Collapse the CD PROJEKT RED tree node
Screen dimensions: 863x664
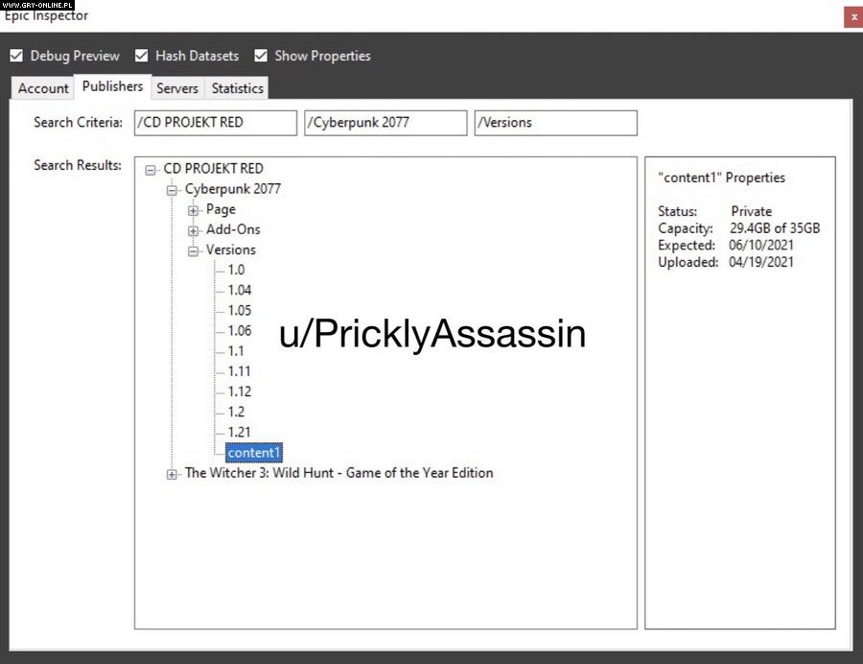tap(151, 169)
